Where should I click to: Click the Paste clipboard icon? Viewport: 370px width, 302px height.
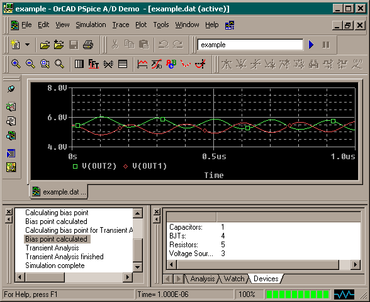click(x=143, y=44)
